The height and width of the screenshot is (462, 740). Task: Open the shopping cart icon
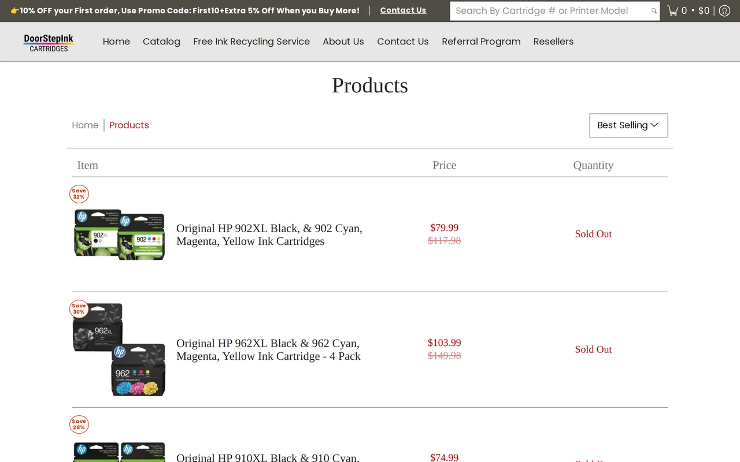tap(672, 11)
